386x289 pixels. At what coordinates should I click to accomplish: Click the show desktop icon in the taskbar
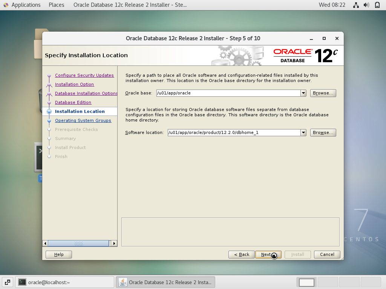8,282
